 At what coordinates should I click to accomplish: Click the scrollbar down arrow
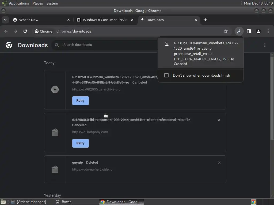(272, 196)
